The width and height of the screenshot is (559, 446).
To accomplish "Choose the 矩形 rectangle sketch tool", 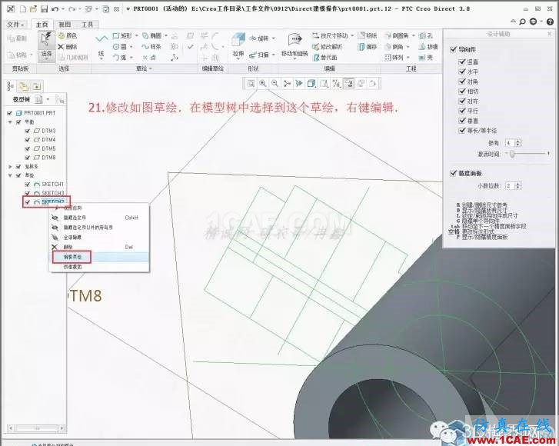I will [x=122, y=35].
